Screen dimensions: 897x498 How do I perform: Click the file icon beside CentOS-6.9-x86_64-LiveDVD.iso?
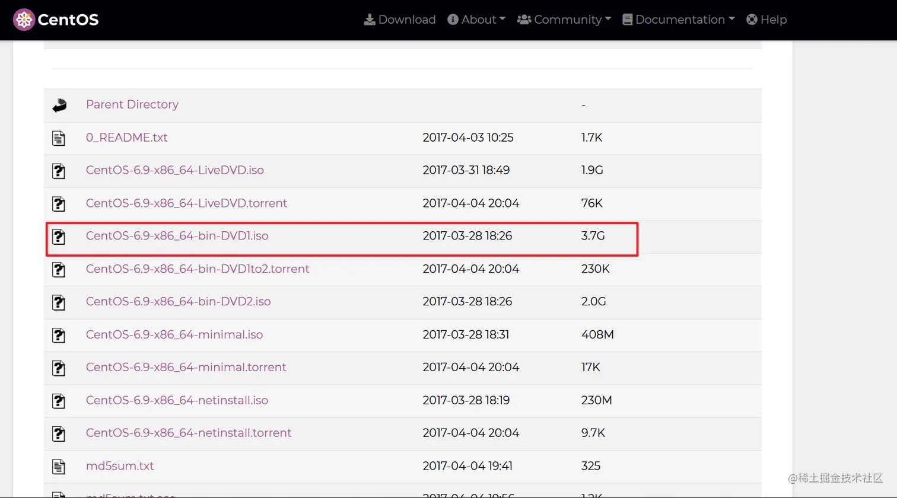[x=59, y=171]
